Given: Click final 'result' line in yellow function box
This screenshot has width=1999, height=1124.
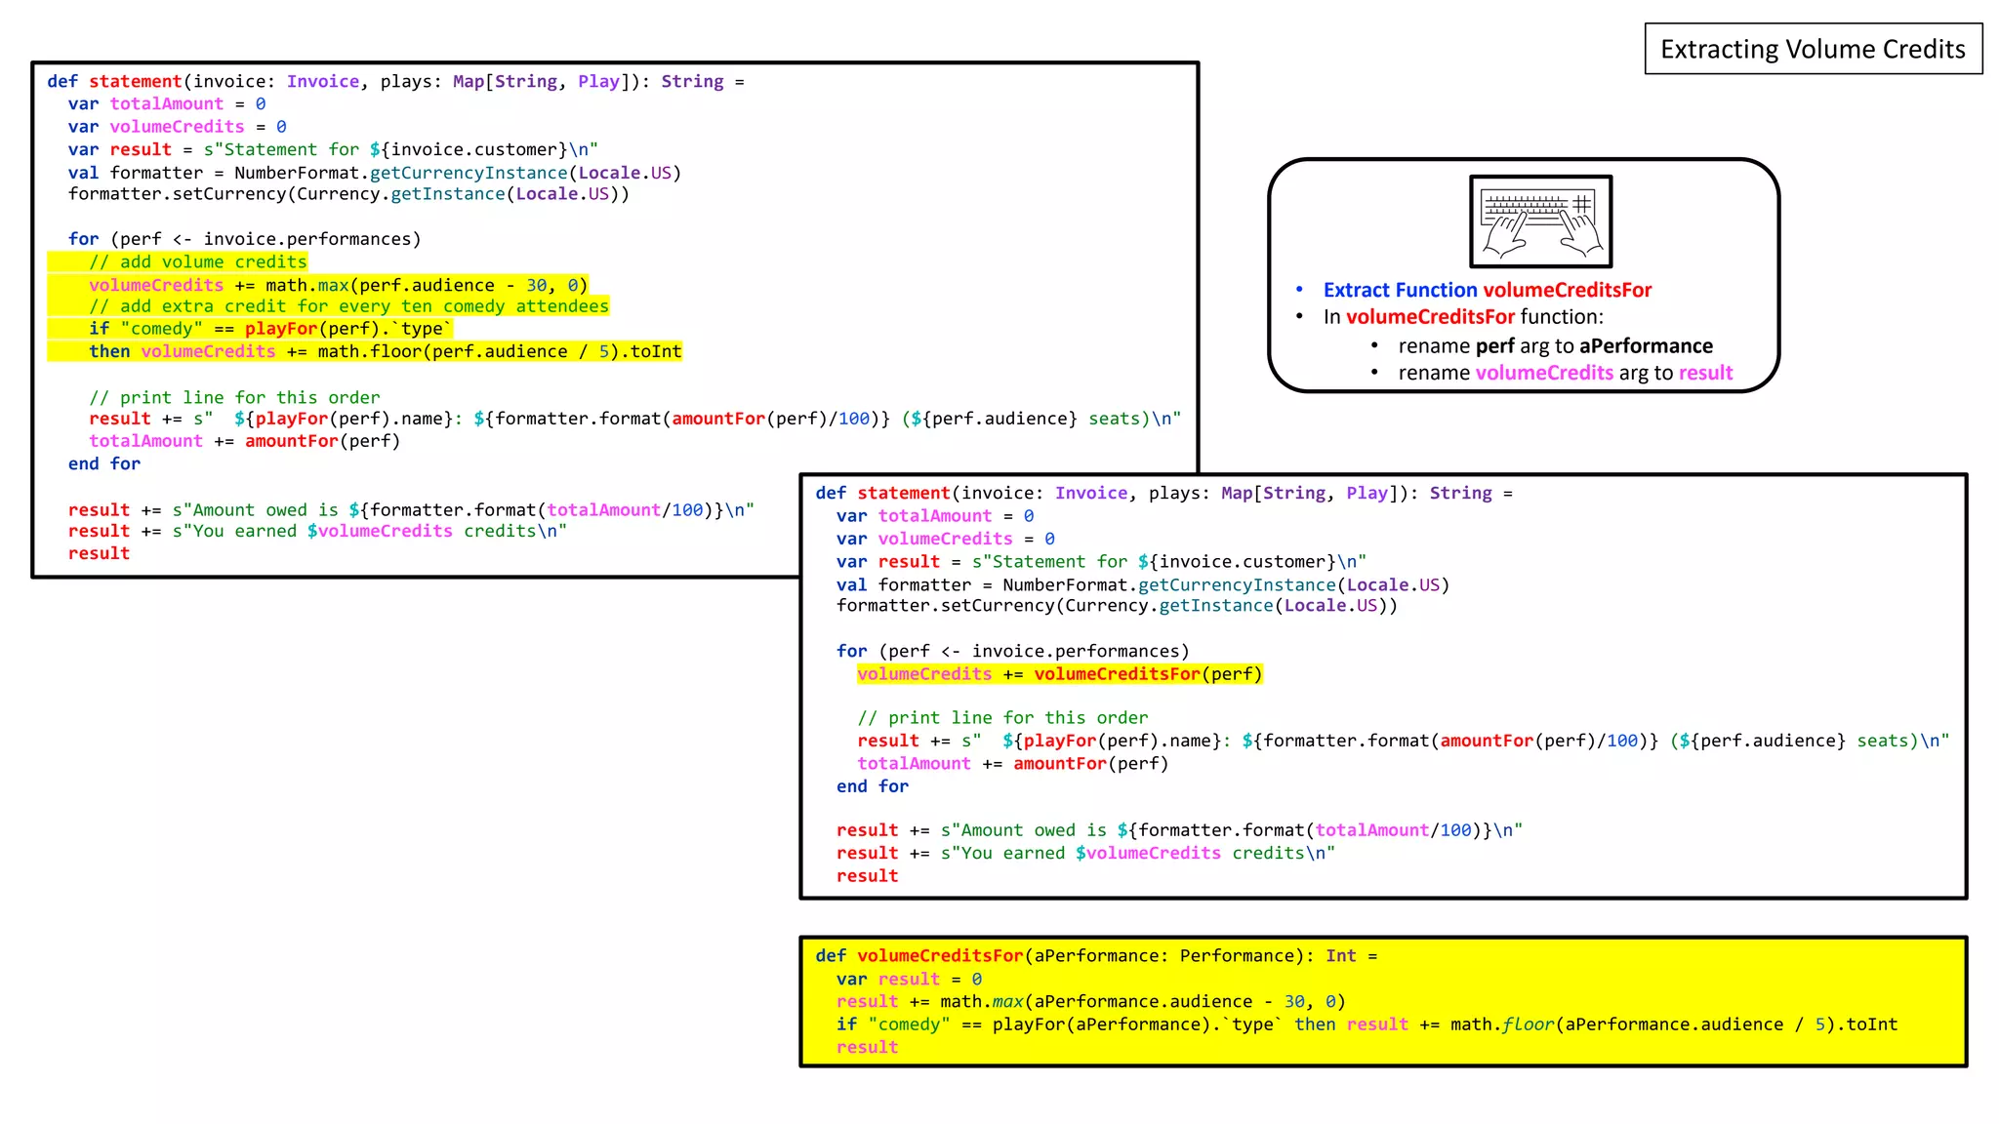Looking at the screenshot, I should [867, 1047].
